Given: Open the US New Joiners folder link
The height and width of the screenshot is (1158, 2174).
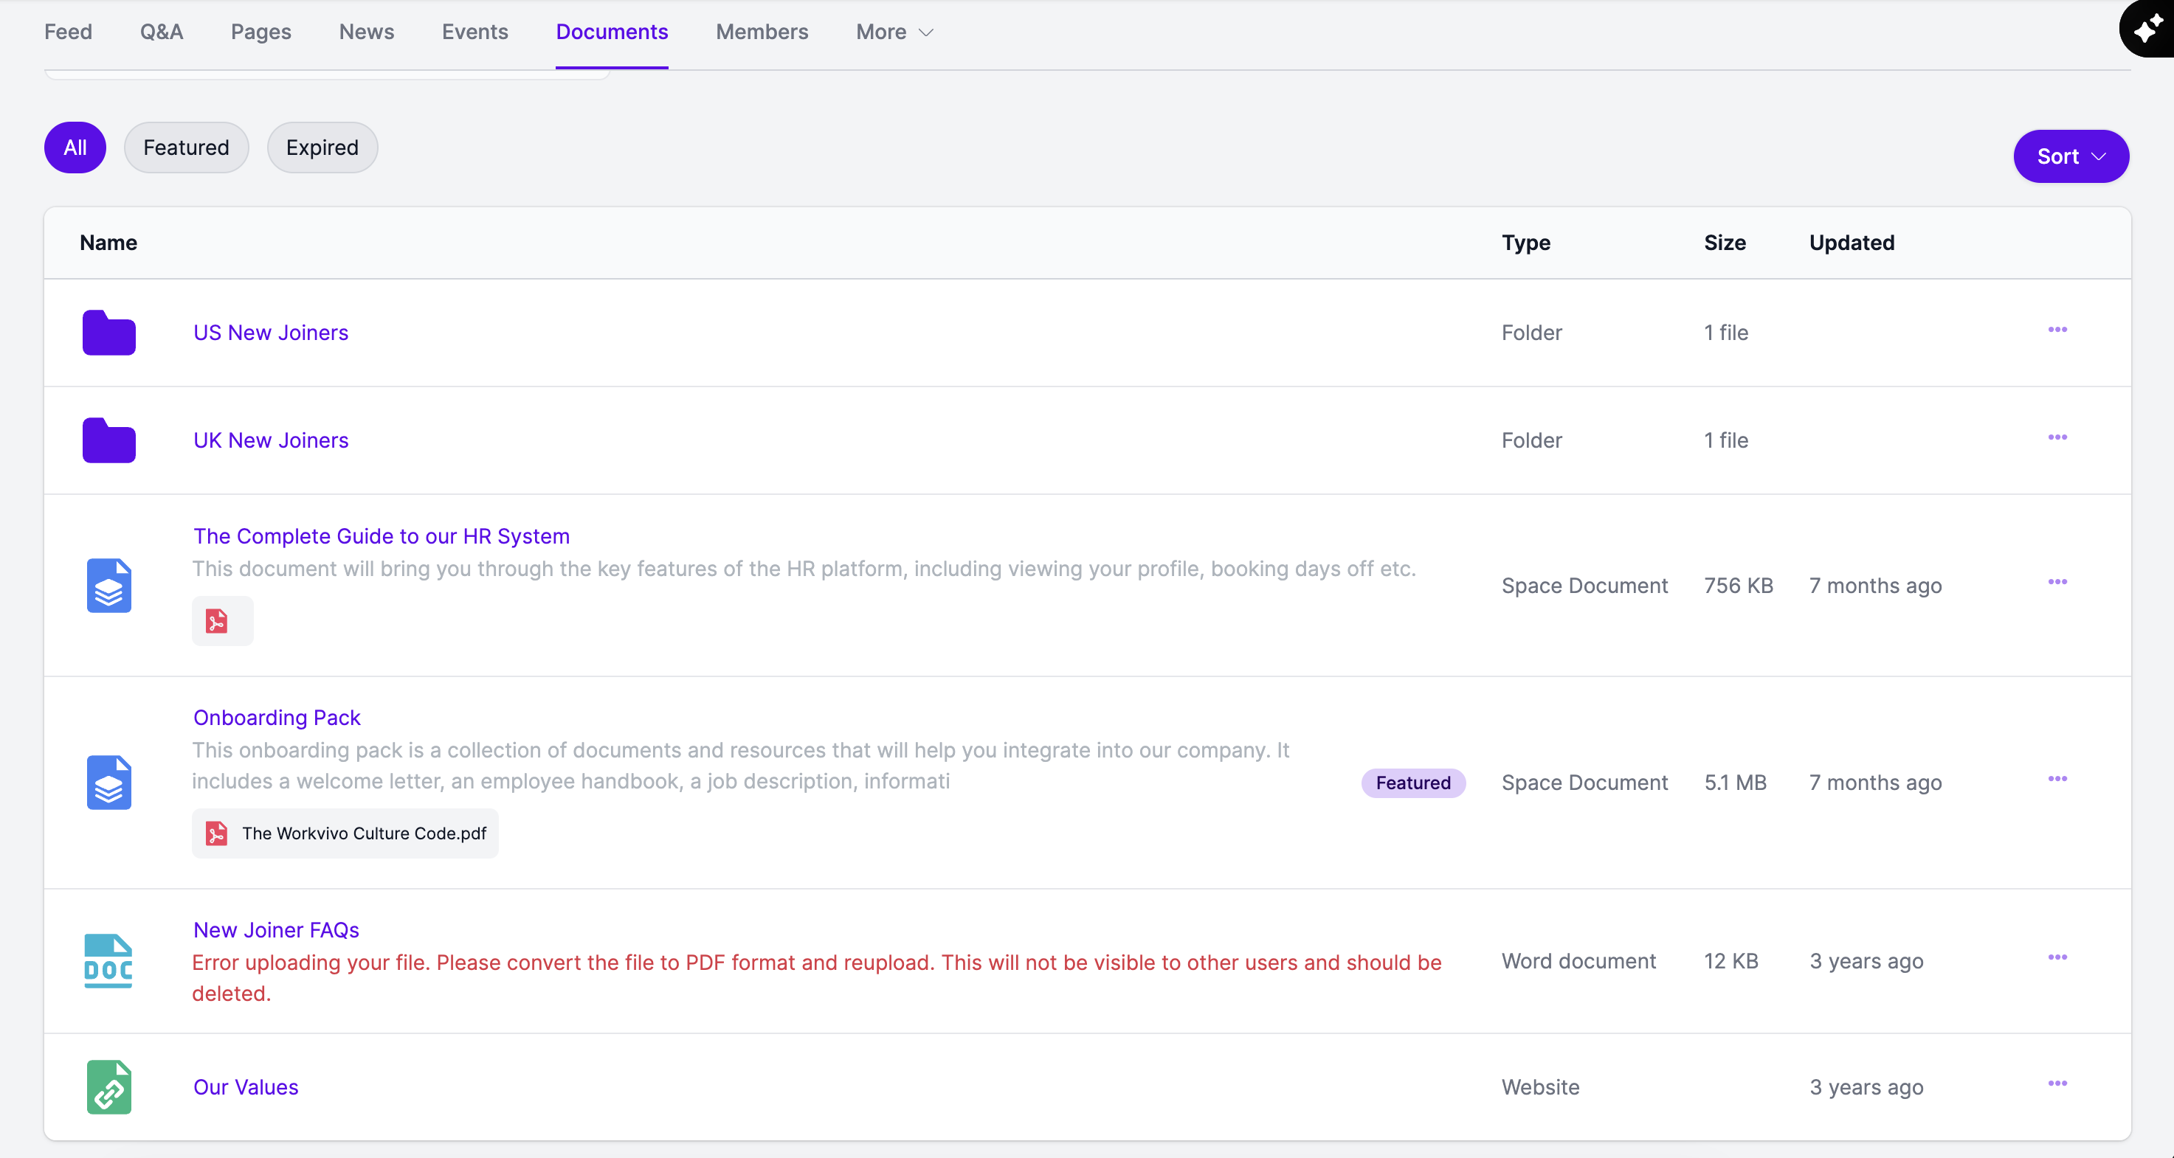Looking at the screenshot, I should [x=271, y=333].
